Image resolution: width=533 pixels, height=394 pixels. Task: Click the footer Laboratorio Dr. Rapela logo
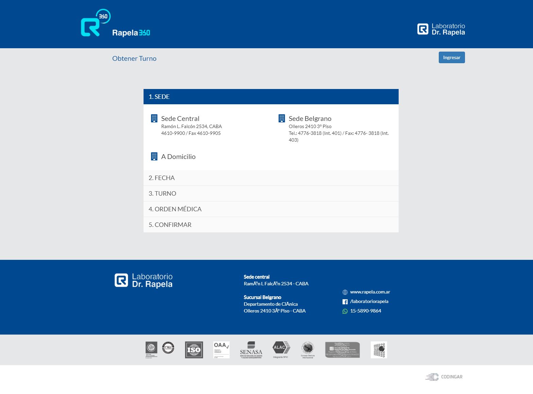coord(144,281)
